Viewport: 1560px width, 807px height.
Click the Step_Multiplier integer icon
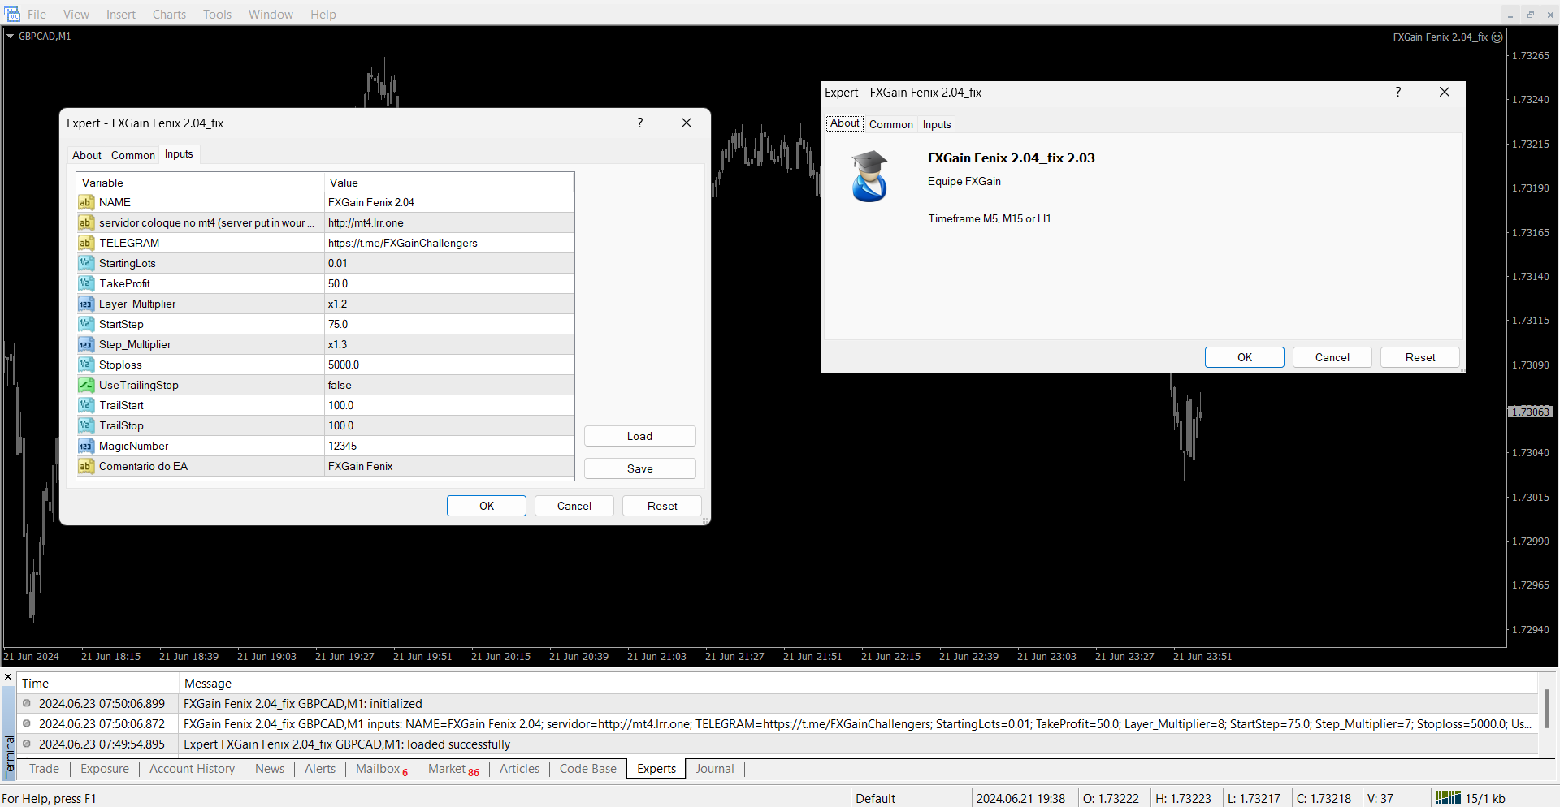[x=86, y=344]
